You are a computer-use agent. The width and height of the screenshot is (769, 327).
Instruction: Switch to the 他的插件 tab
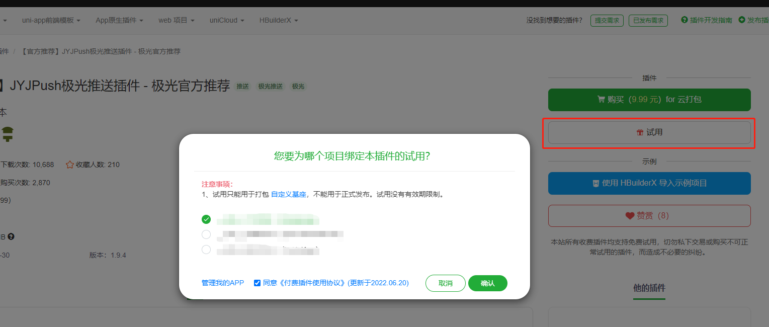(x=649, y=288)
